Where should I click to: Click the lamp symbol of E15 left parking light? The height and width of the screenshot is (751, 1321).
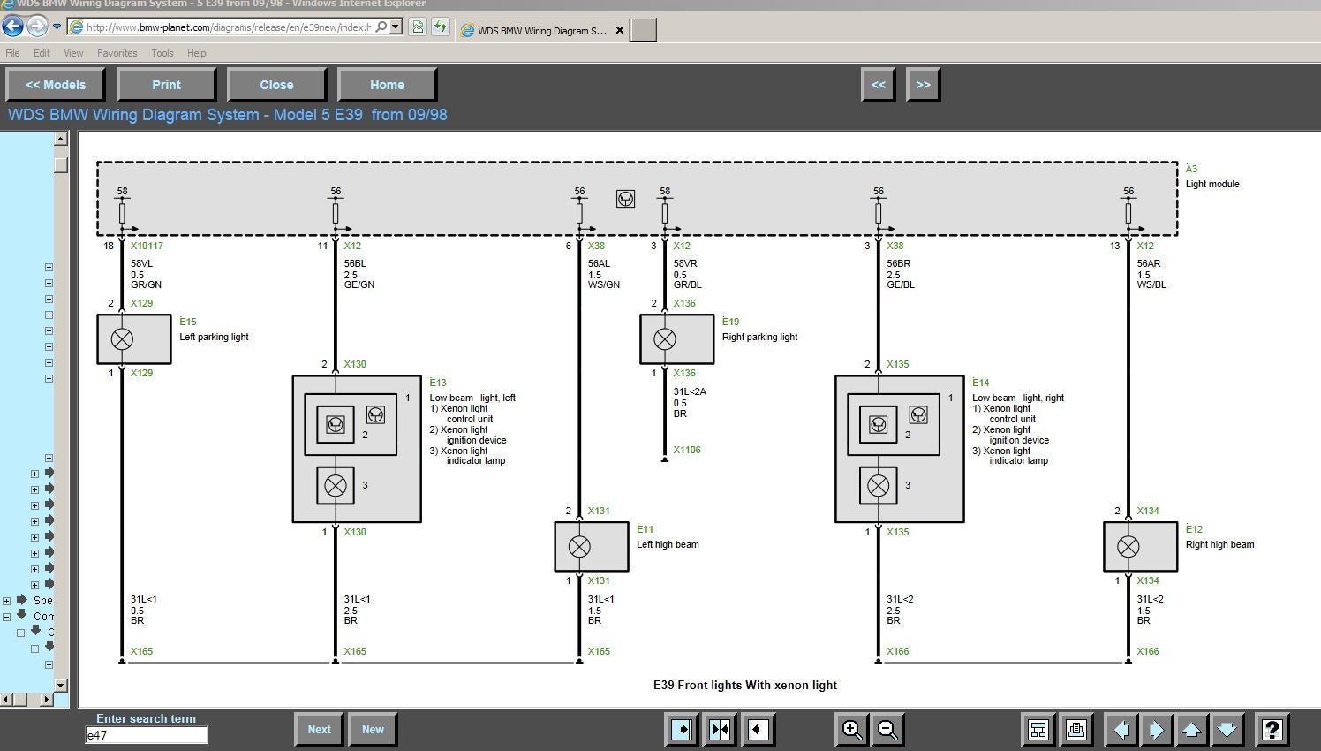pos(122,339)
